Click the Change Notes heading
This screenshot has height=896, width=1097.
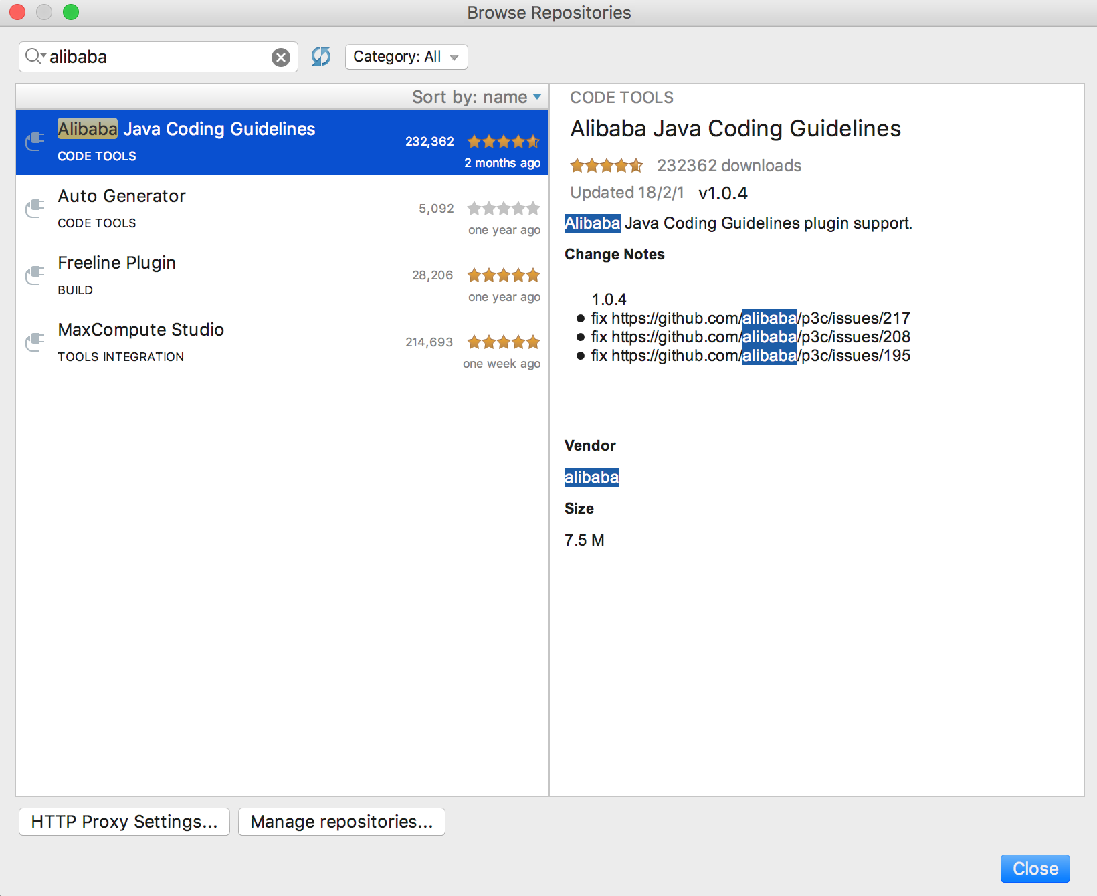[x=615, y=255]
